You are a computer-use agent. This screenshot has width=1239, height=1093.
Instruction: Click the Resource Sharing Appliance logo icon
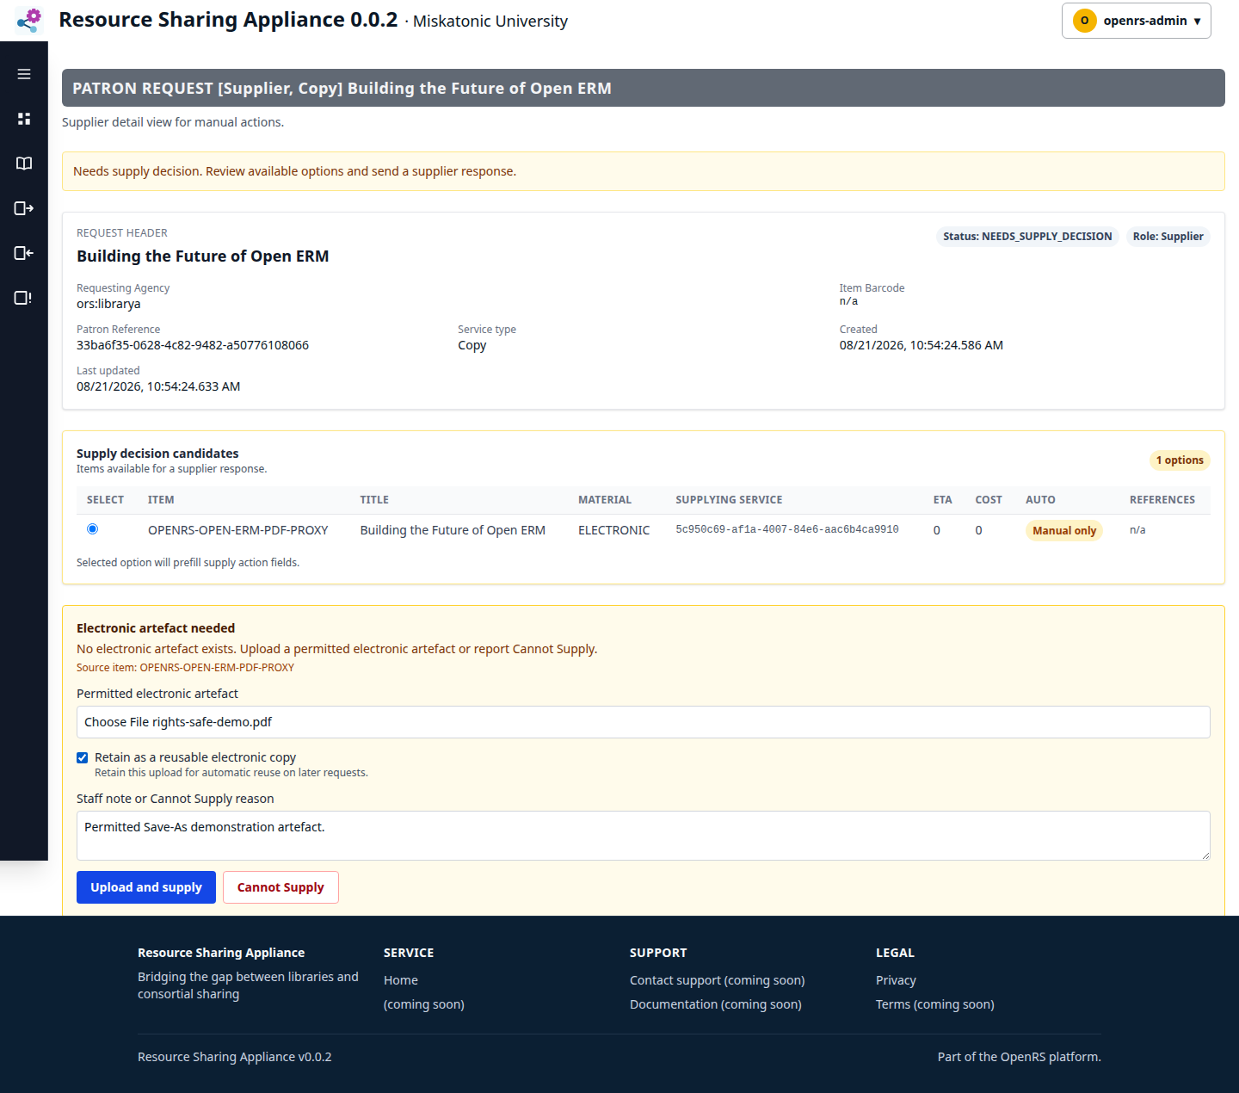[29, 21]
